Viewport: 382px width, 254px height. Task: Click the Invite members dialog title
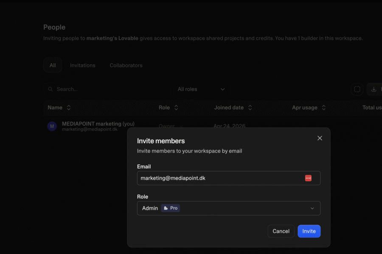coord(161,141)
